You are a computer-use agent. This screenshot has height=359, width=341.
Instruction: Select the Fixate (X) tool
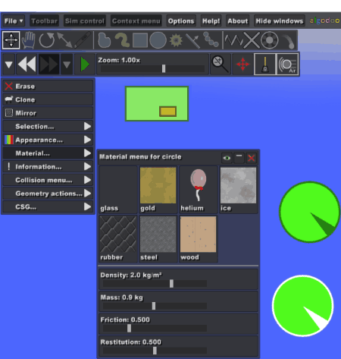pos(252,40)
